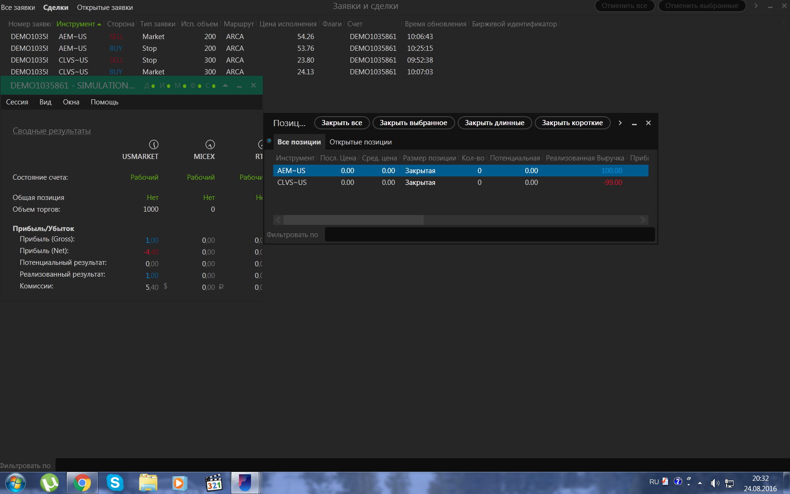Collapse the DEMO1035861 window with the up arrow
The height and width of the screenshot is (494, 790).
coord(225,86)
